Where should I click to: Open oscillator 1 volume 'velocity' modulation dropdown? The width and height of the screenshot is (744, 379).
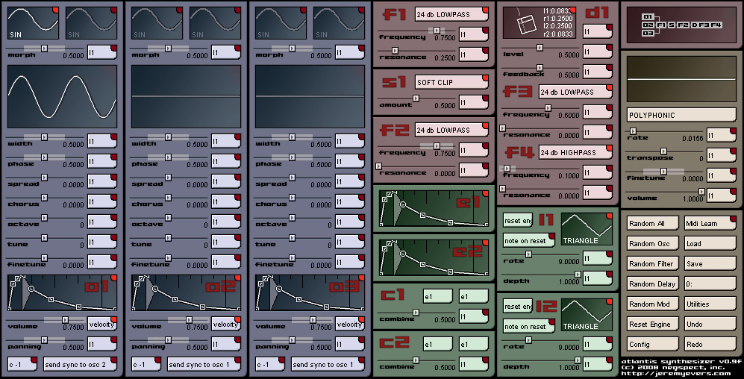coord(102,324)
